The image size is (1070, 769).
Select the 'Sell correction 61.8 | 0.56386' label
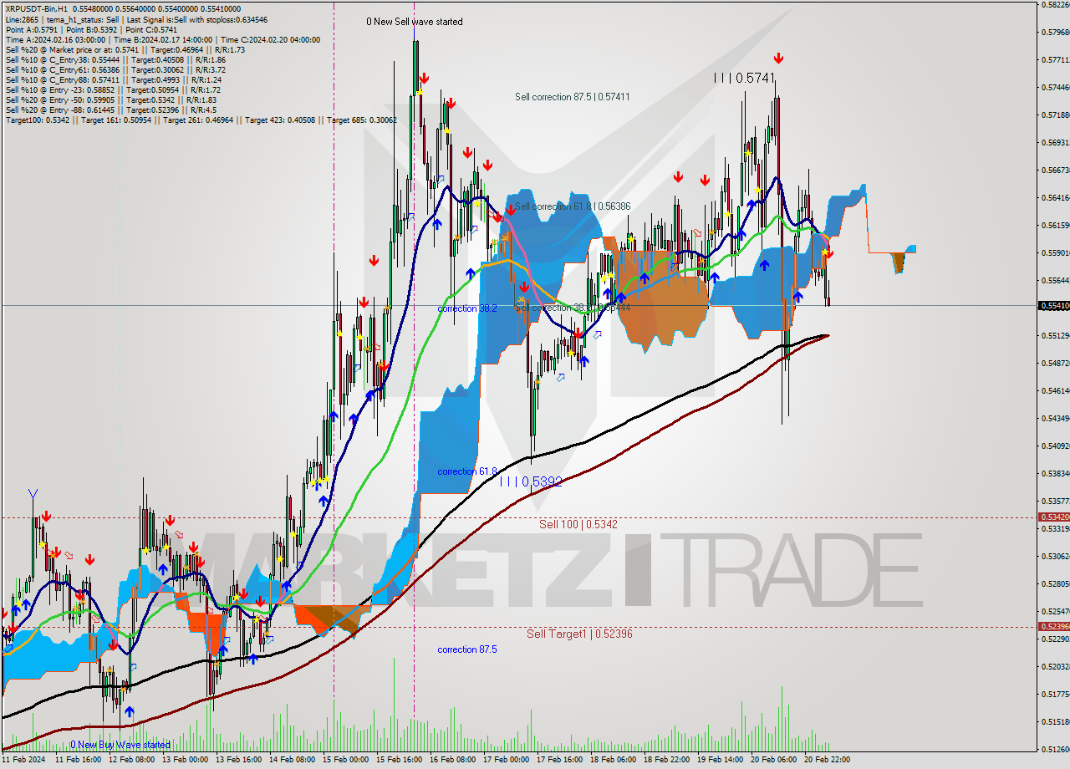(573, 206)
